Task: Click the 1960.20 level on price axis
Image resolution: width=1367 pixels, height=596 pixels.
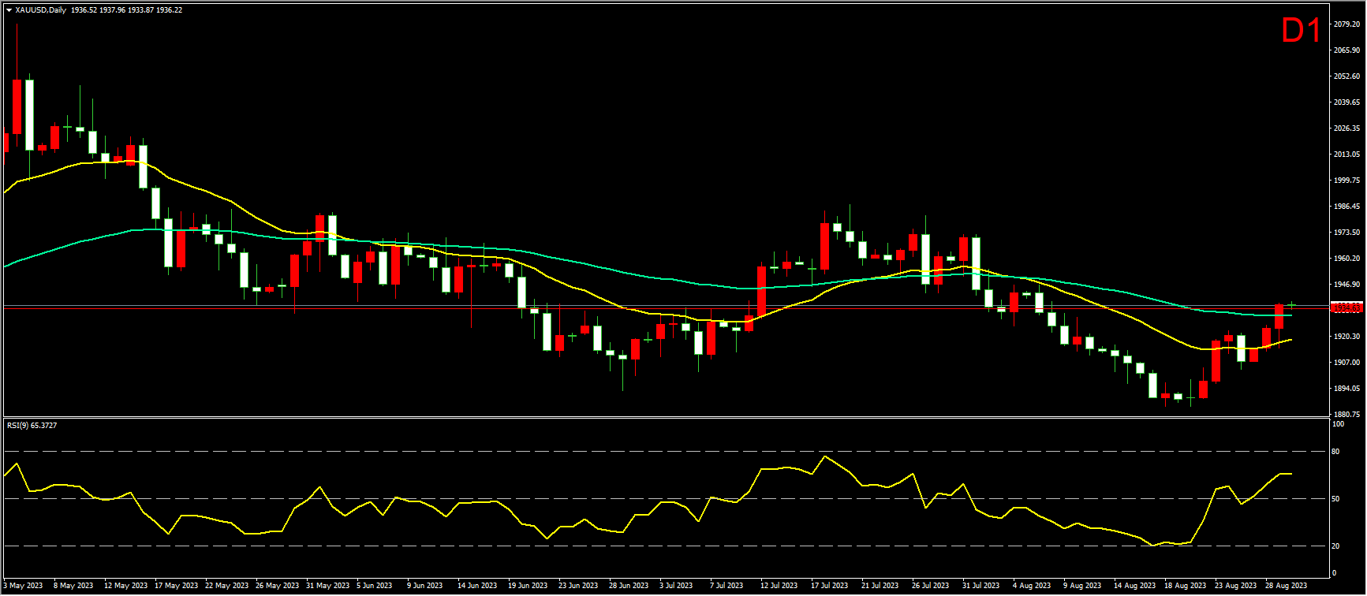Action: [1346, 259]
